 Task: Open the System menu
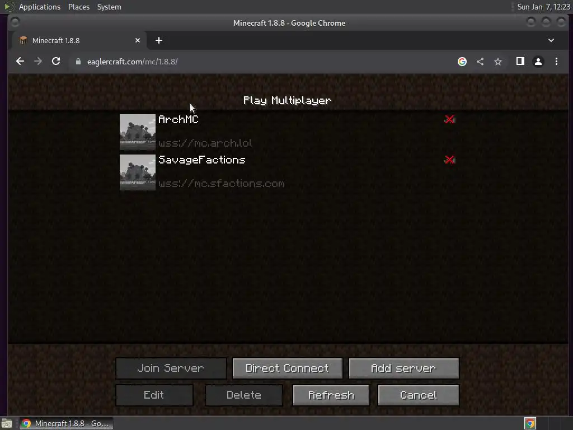(x=109, y=7)
